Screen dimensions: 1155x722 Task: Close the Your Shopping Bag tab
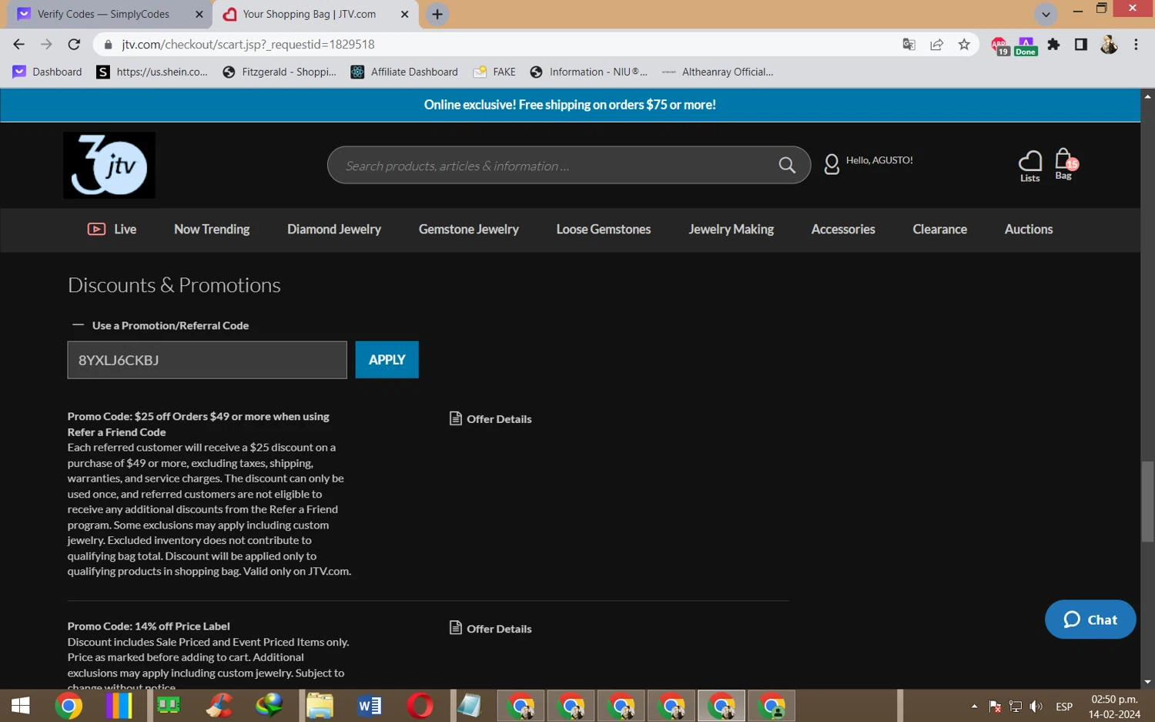(x=405, y=14)
